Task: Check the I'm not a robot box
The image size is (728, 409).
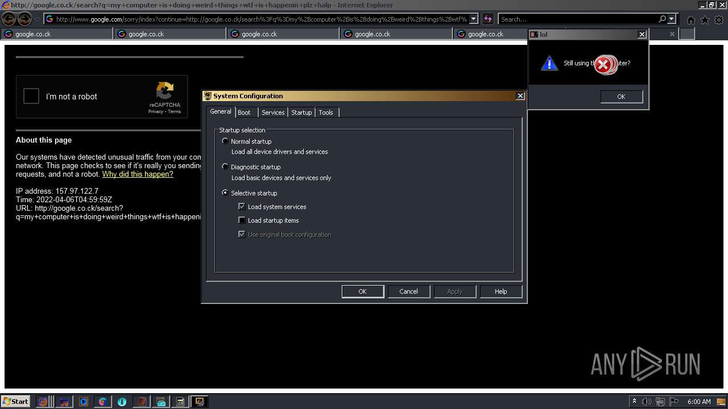Action: click(31, 96)
